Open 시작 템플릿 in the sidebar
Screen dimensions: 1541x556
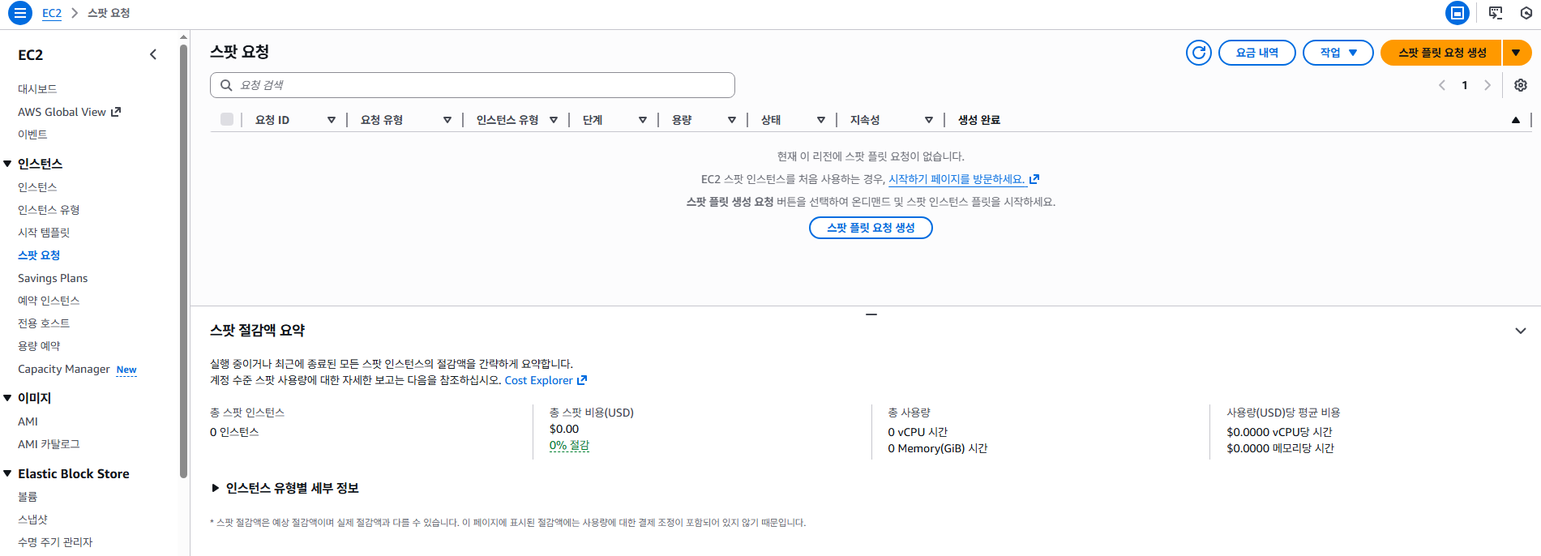coord(44,233)
